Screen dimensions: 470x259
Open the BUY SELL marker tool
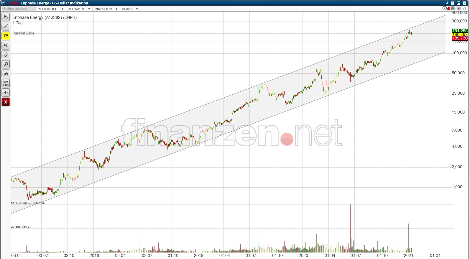coord(6,83)
